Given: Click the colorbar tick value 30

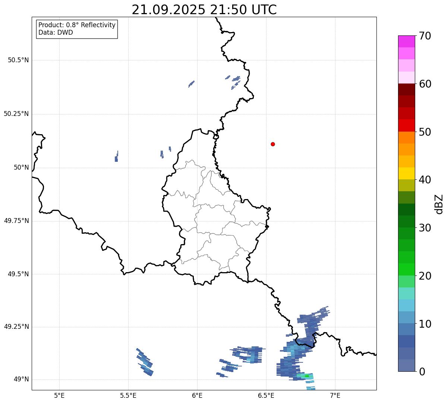Looking at the screenshot, I should click(425, 228).
